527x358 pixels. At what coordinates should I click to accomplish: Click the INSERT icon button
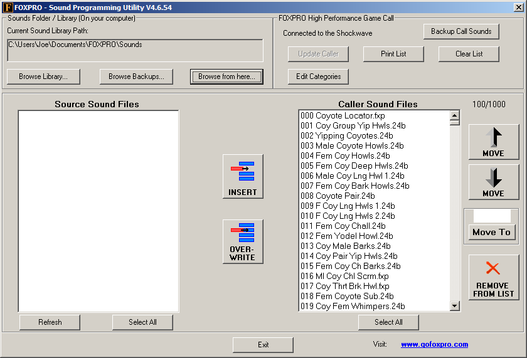click(x=243, y=176)
